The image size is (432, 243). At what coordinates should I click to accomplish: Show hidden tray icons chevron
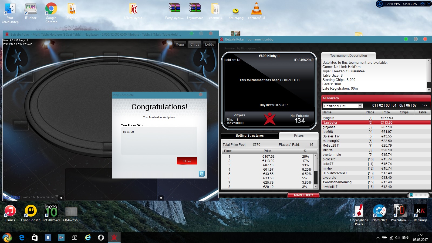[x=378, y=238]
